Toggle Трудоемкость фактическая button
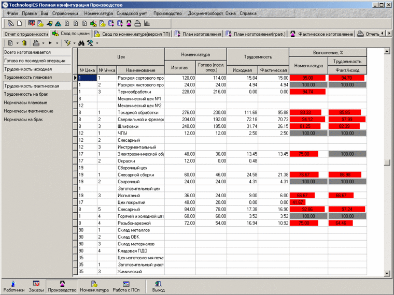Screen dimensions: 394x295 click(37, 86)
